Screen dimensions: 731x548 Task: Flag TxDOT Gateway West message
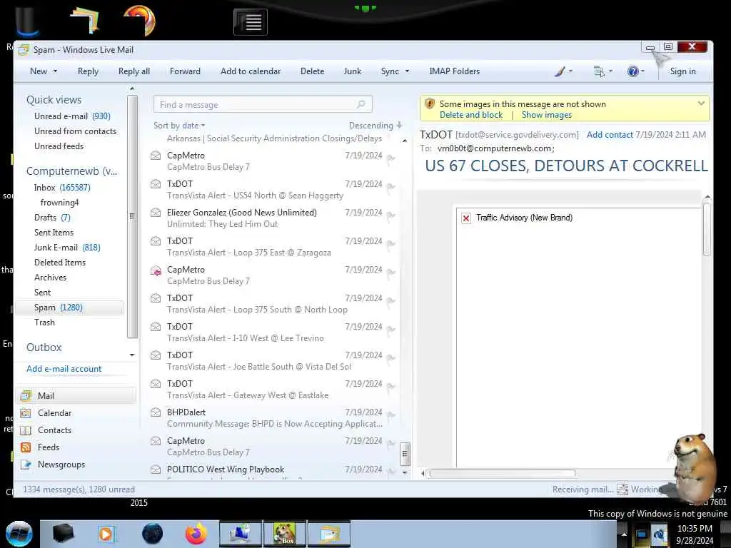tap(390, 387)
